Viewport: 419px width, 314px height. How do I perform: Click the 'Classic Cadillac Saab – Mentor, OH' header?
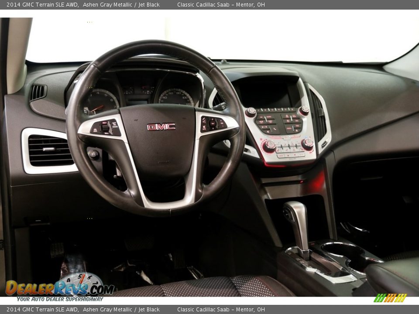[x=225, y=5]
